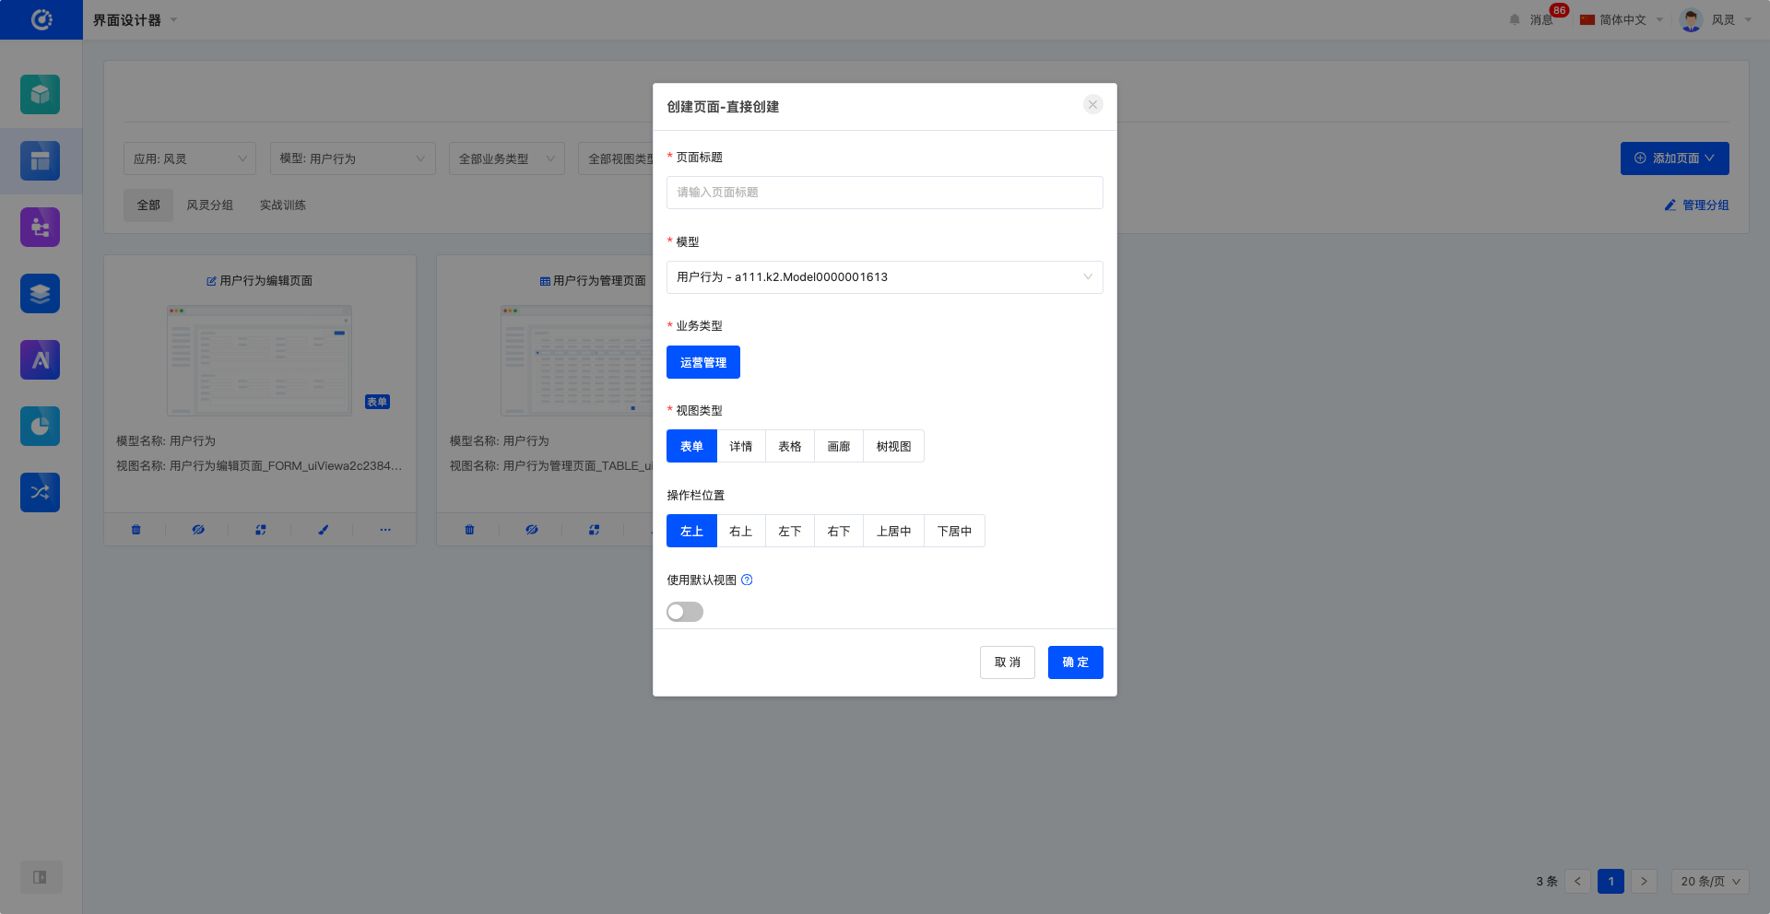Click the 取消 cancel button

coord(1007,662)
